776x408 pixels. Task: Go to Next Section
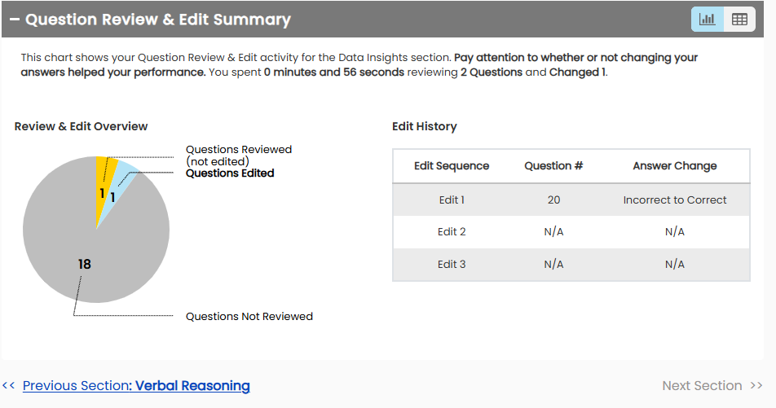tap(702, 386)
